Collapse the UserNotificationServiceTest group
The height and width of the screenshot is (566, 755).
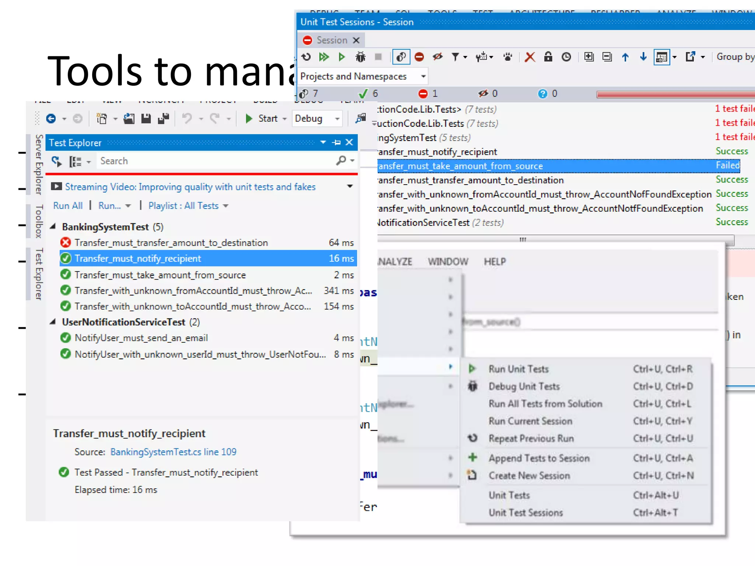pyautogui.click(x=53, y=322)
